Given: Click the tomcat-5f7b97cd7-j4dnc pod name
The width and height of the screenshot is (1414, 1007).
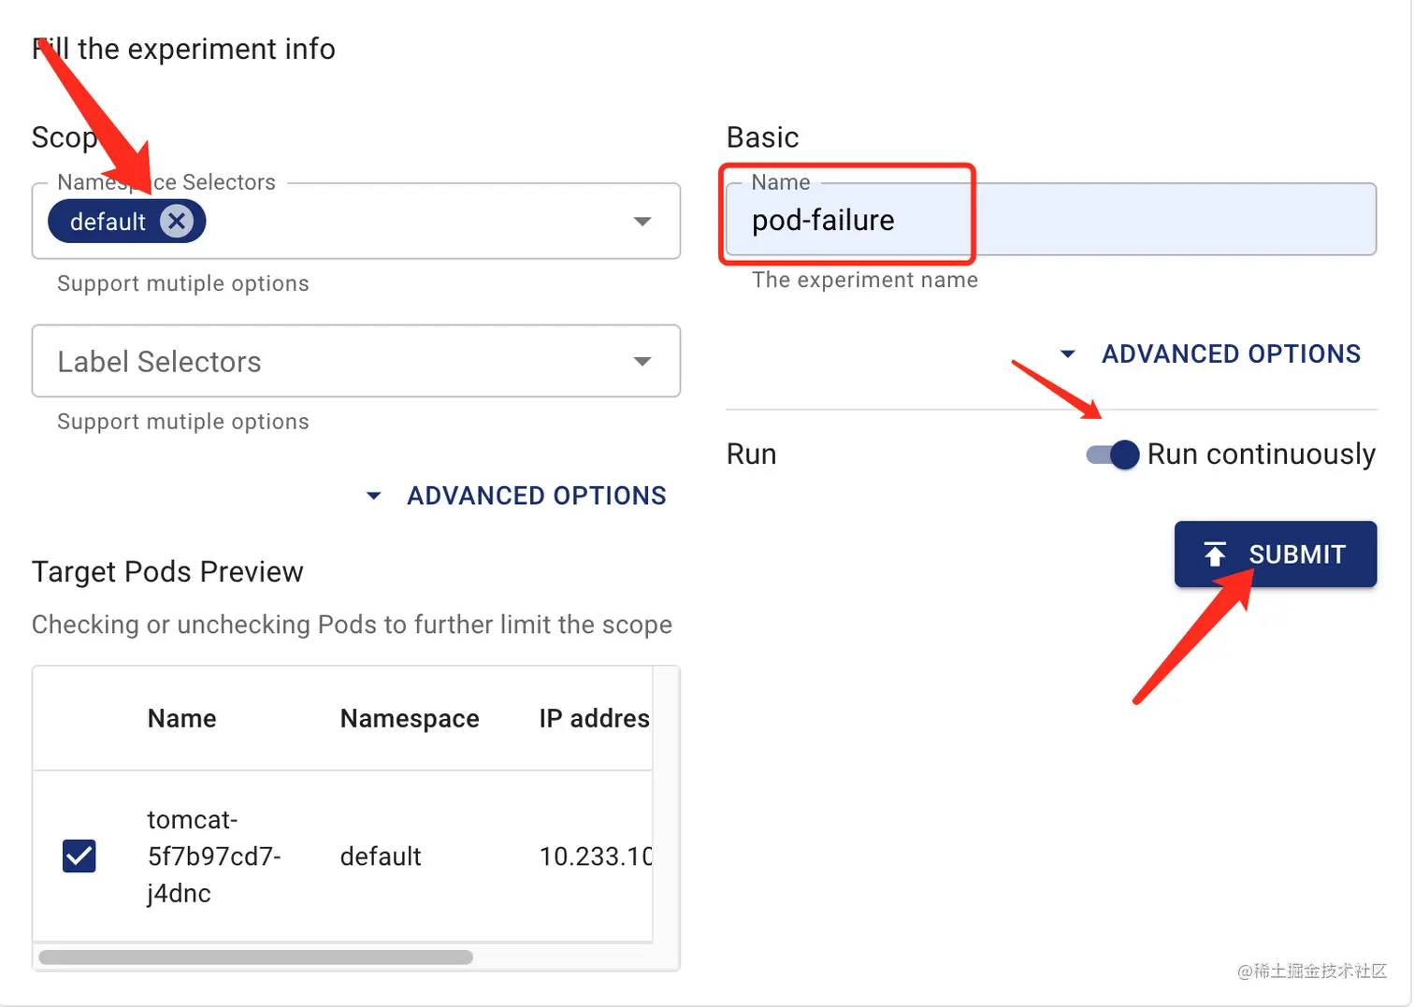Looking at the screenshot, I should tap(213, 856).
